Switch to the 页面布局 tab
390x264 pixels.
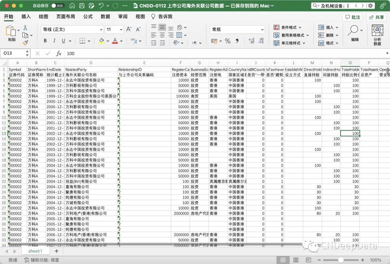click(x=66, y=17)
